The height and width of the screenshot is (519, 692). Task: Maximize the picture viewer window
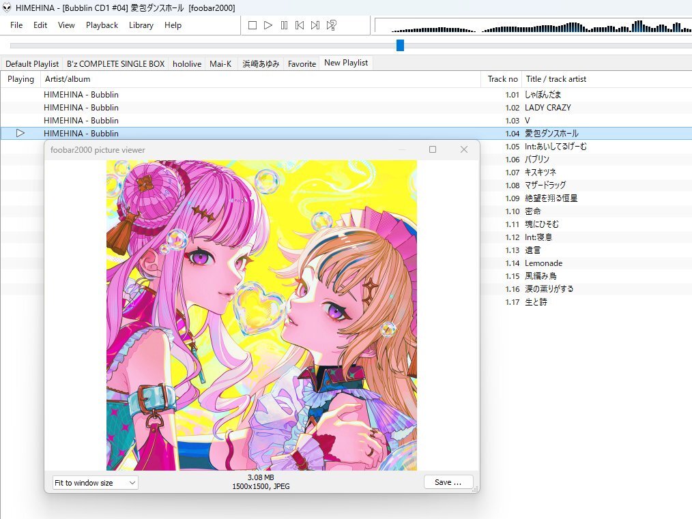point(433,149)
